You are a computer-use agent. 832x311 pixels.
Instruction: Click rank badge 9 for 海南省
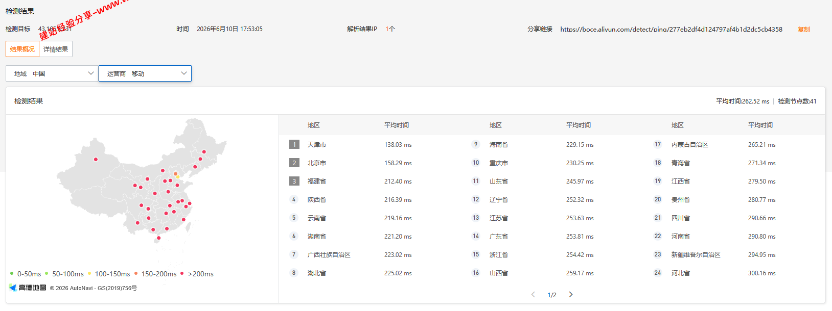point(476,144)
